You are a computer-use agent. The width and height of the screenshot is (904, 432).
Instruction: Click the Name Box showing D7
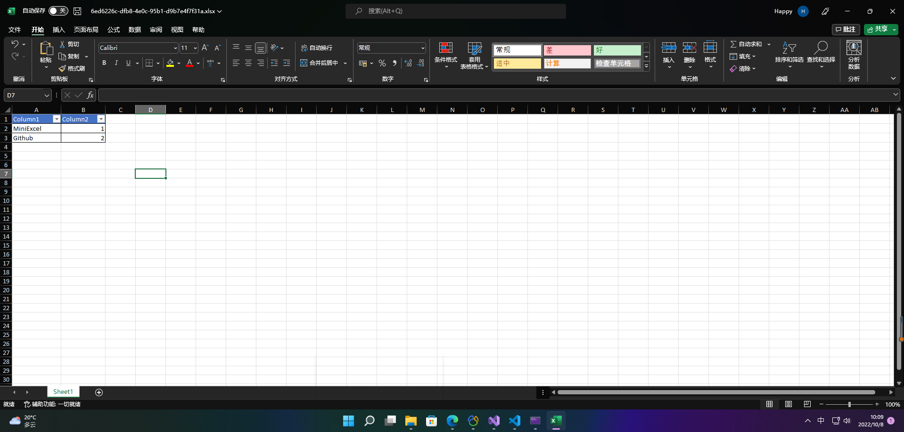point(24,95)
